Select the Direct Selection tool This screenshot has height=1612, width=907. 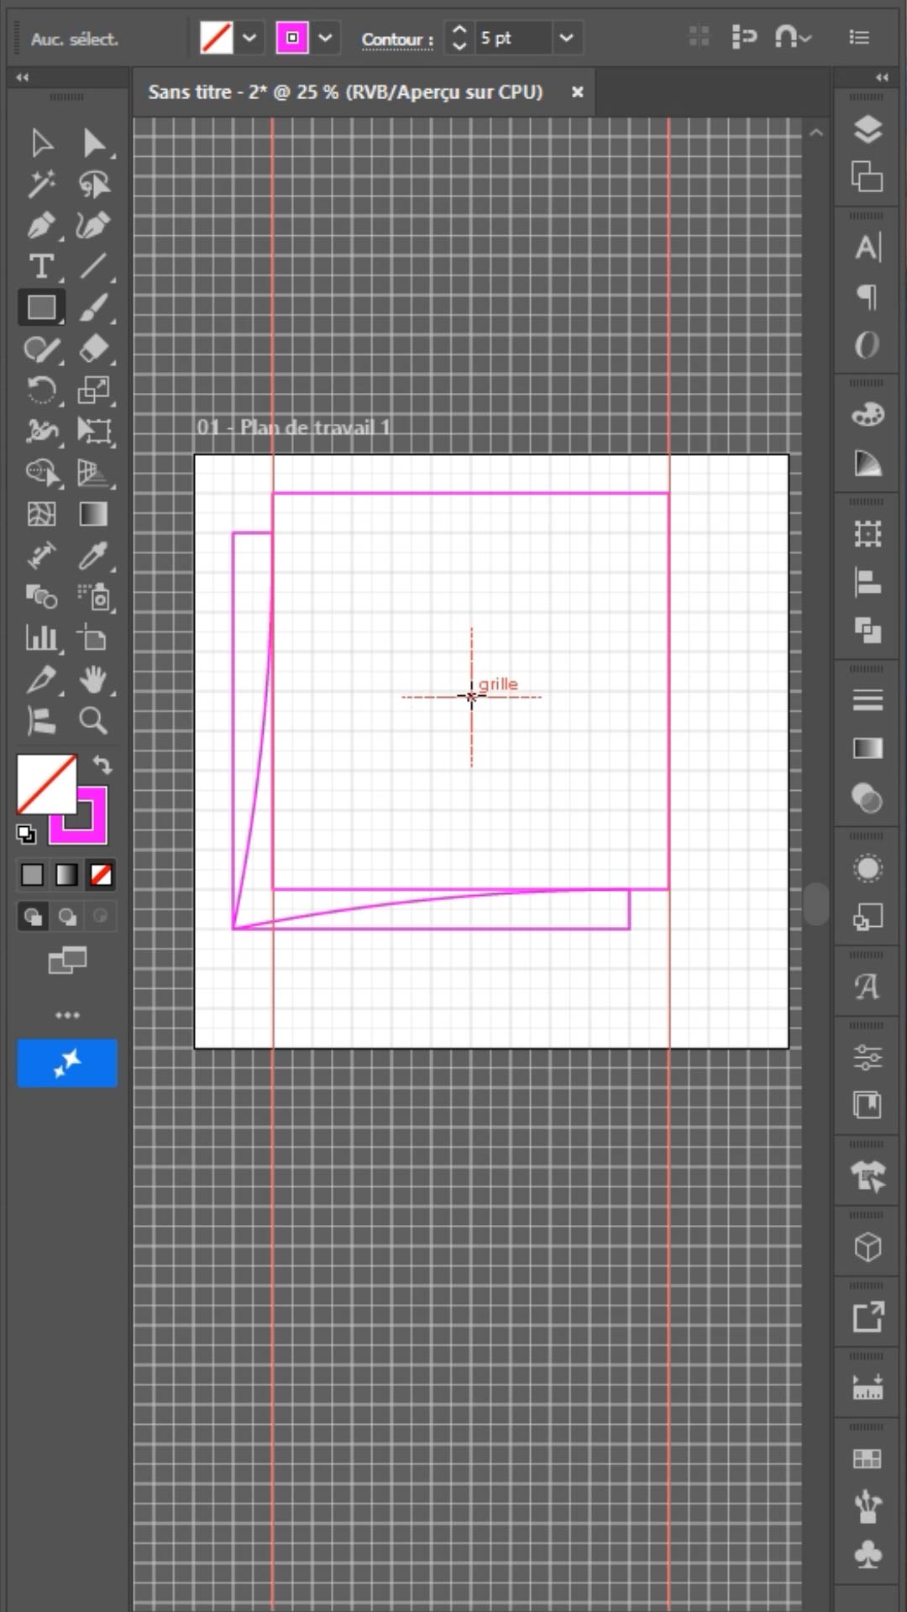point(94,143)
